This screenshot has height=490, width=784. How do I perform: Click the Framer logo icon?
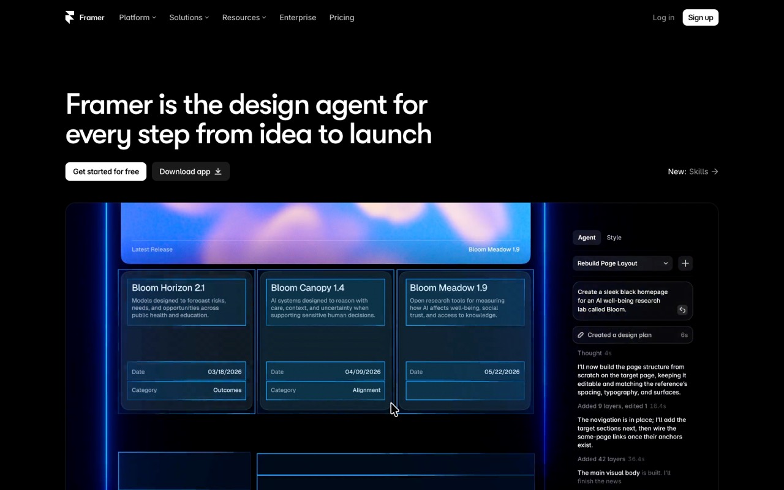pos(70,17)
